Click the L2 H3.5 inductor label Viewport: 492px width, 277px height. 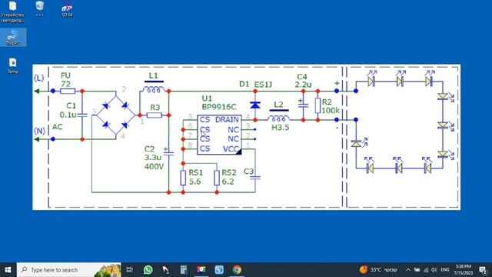(279, 116)
